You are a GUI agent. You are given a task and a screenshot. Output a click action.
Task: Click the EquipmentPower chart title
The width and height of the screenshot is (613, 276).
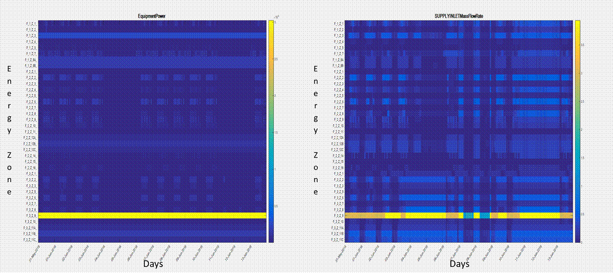point(152,16)
